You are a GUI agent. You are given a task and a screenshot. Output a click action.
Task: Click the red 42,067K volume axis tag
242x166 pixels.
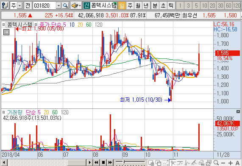(228, 123)
